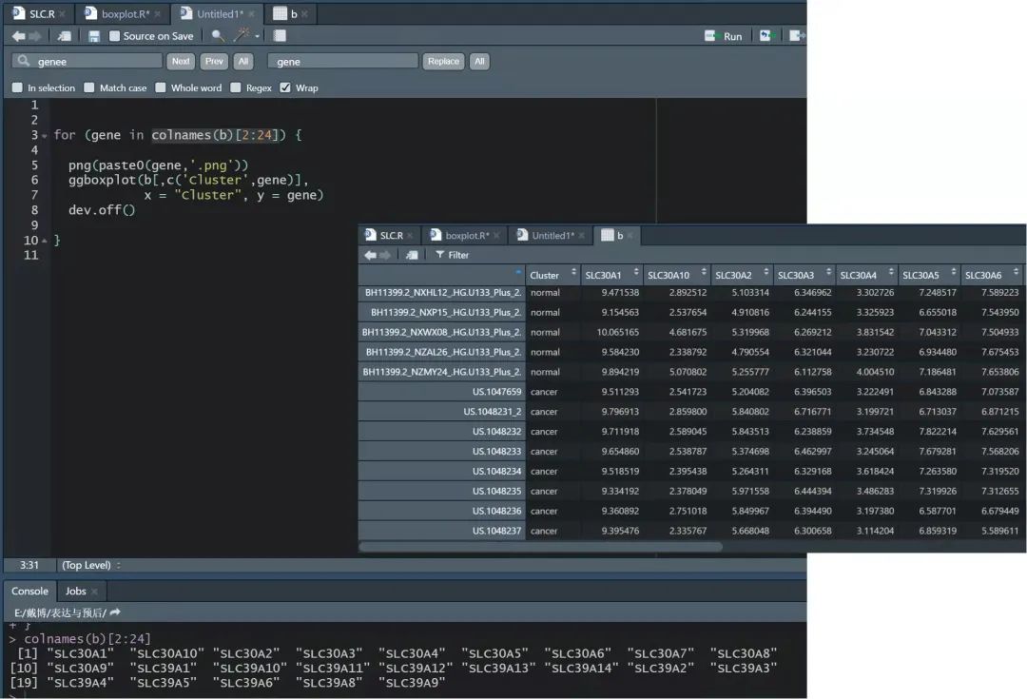Click the data viewer back arrow icon
This screenshot has height=699, width=1027.
(x=371, y=255)
